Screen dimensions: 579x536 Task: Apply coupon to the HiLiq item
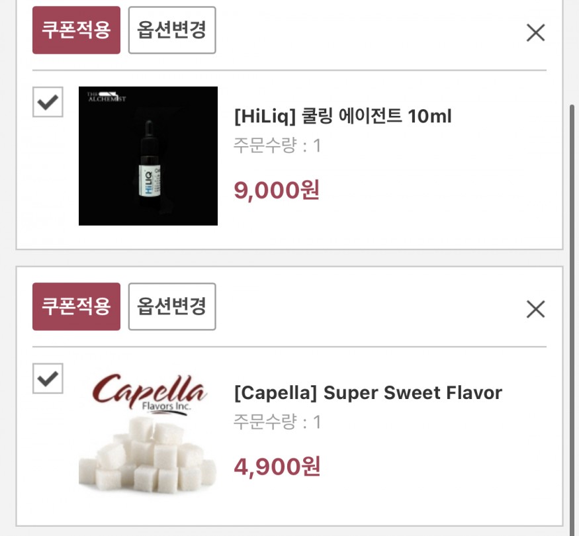pos(77,30)
